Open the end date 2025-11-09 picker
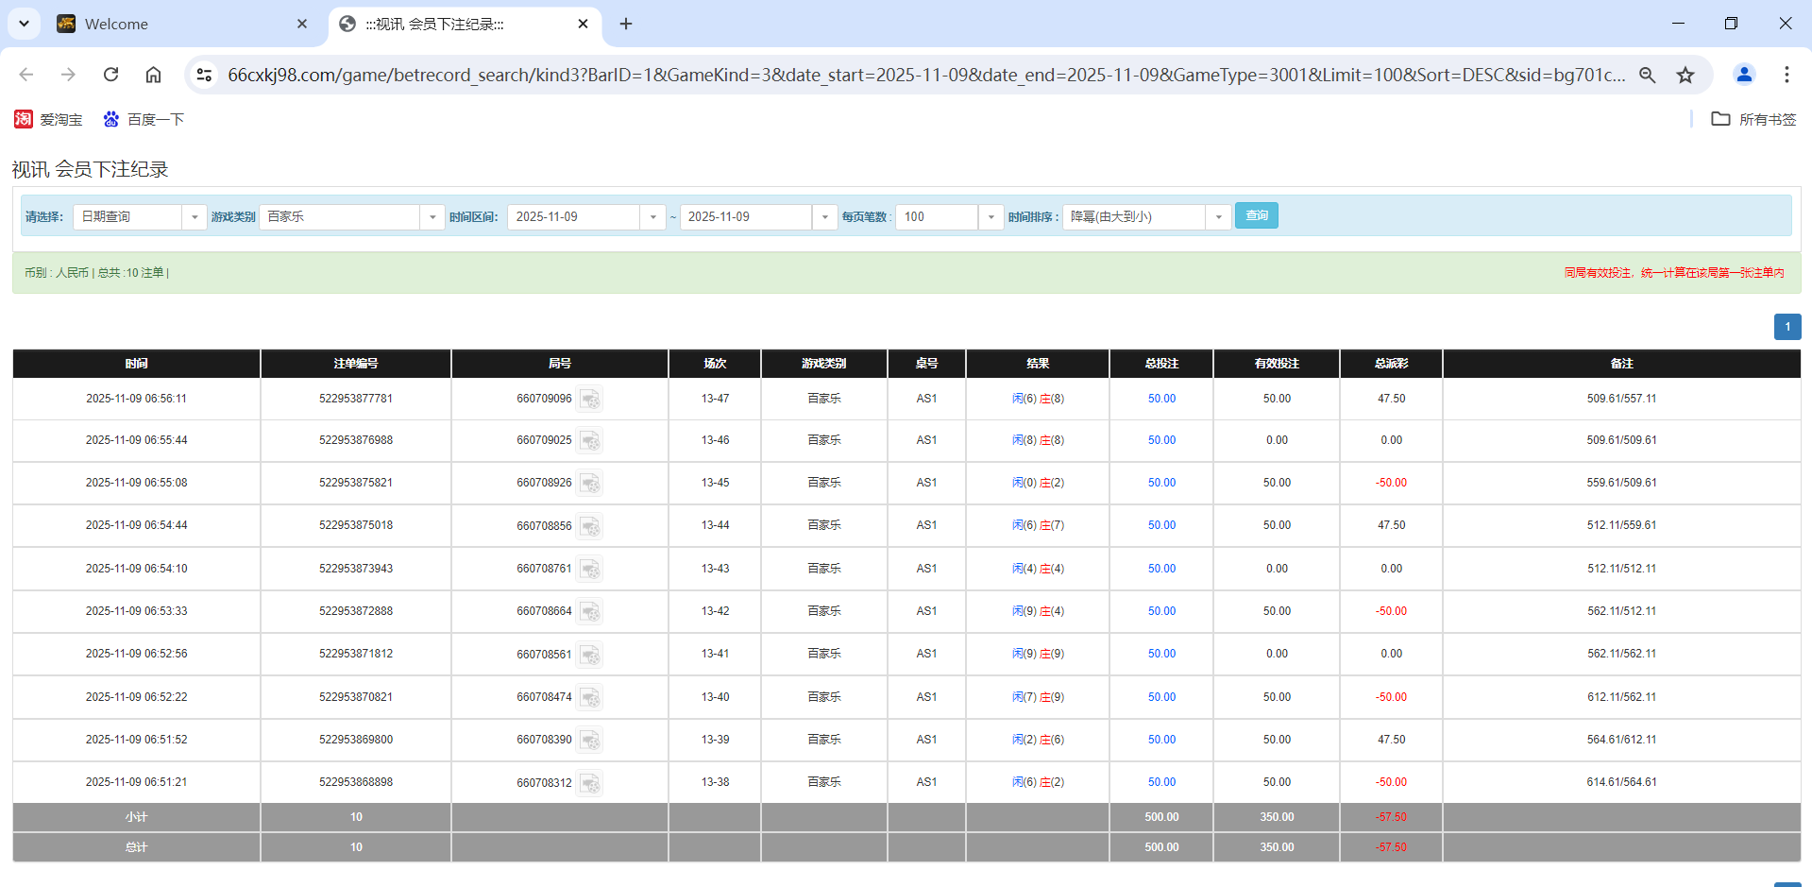 [823, 216]
